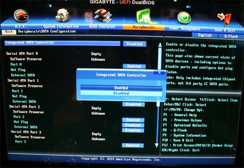The width and height of the screenshot is (244, 168).
Task: Select Hot Plug under Serial ATA Port 1
Action: pyautogui.click(x=20, y=96)
